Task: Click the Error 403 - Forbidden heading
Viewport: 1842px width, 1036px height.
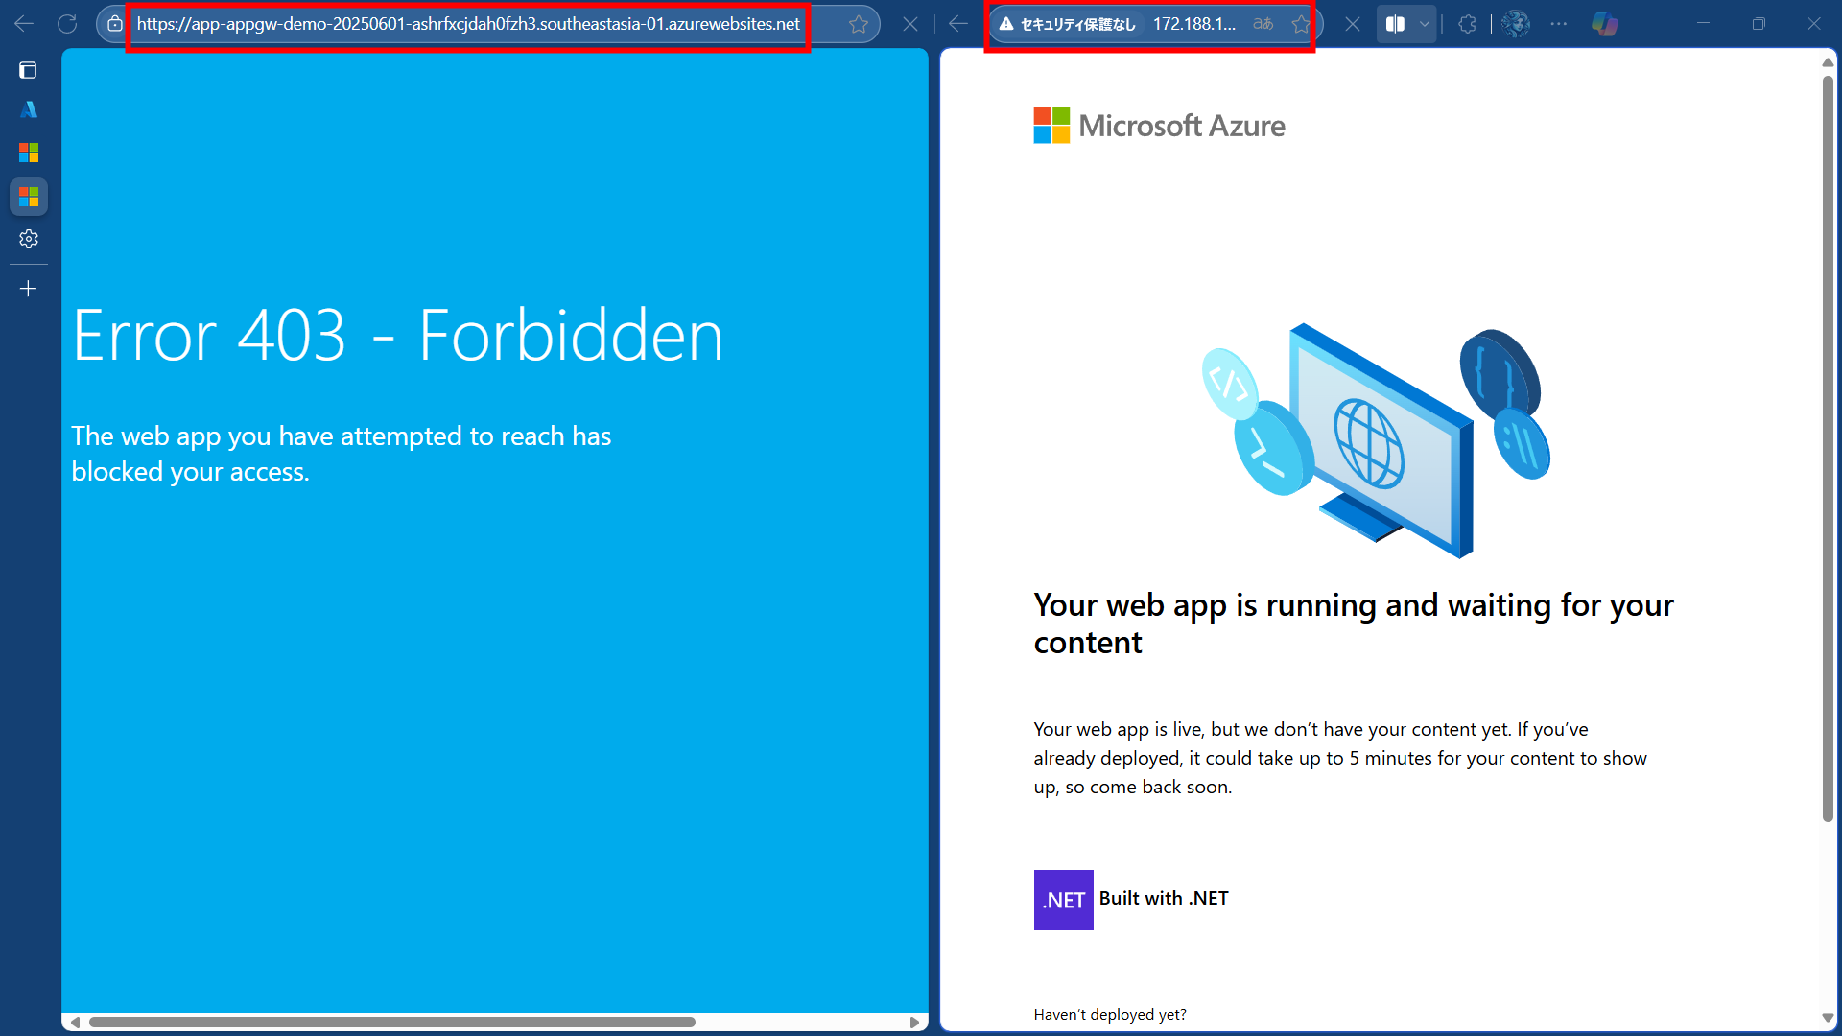Action: pos(398,336)
